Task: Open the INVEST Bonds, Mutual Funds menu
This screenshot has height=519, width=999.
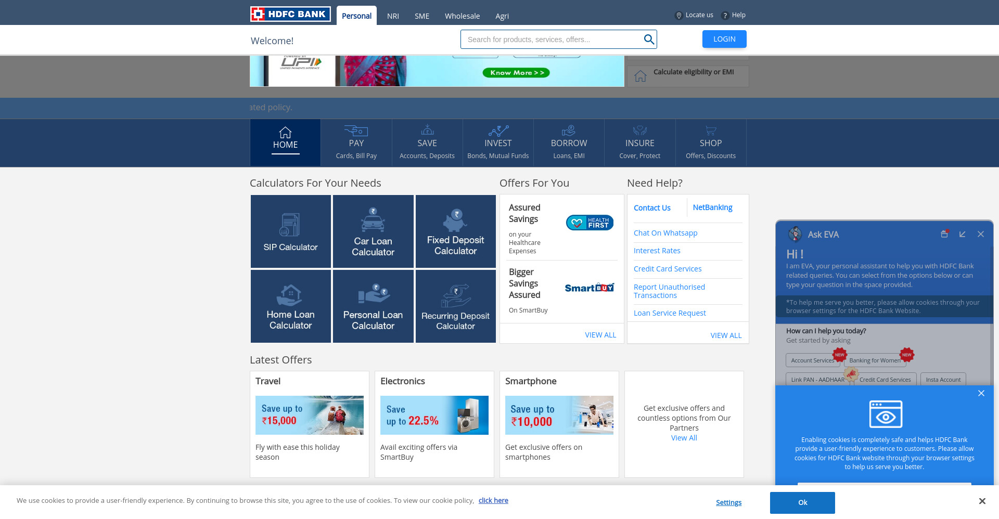Action: coord(498,142)
